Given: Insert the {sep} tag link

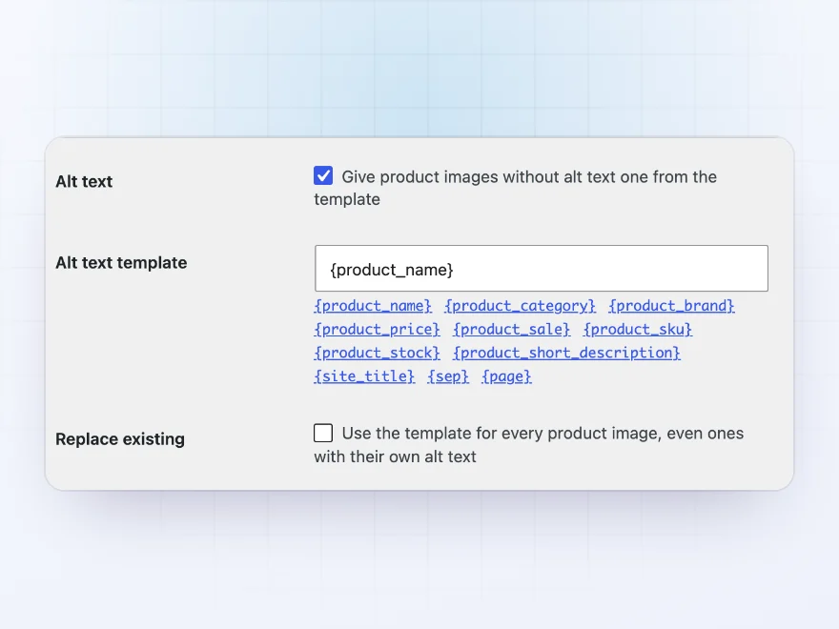Looking at the screenshot, I should point(448,376).
